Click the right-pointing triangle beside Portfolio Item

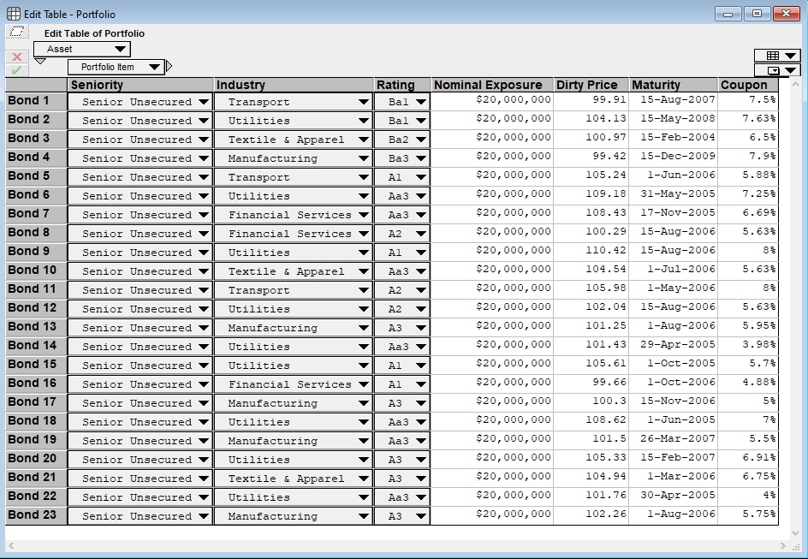169,67
